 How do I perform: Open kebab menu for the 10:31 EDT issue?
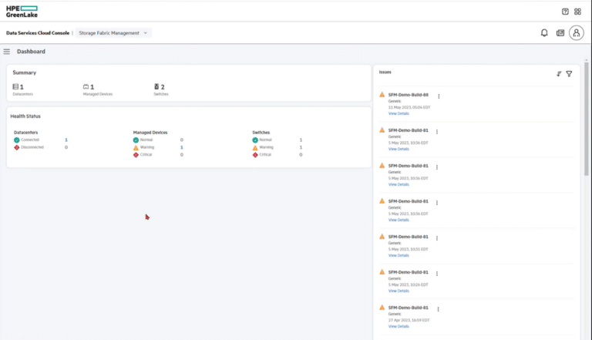437,238
